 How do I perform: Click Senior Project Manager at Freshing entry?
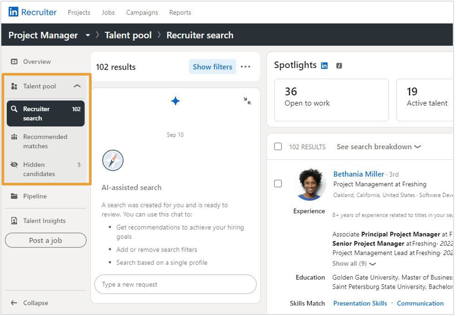pyautogui.click(x=393, y=243)
